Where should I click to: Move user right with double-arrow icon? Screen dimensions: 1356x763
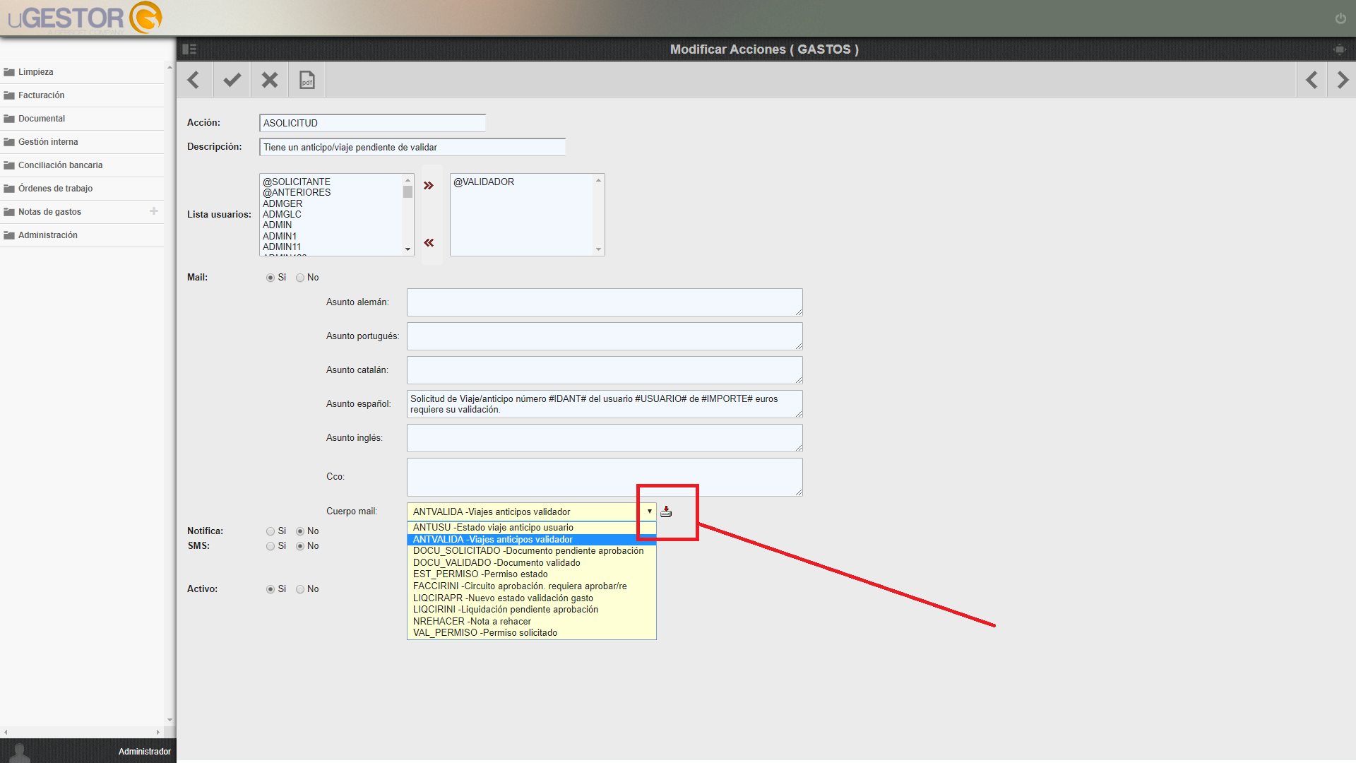pos(429,185)
